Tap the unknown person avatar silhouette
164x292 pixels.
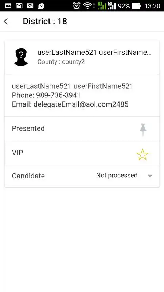(21, 57)
